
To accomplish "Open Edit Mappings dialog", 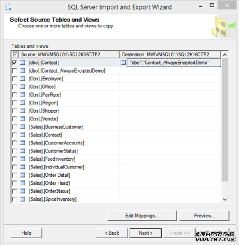I will tap(142, 215).
